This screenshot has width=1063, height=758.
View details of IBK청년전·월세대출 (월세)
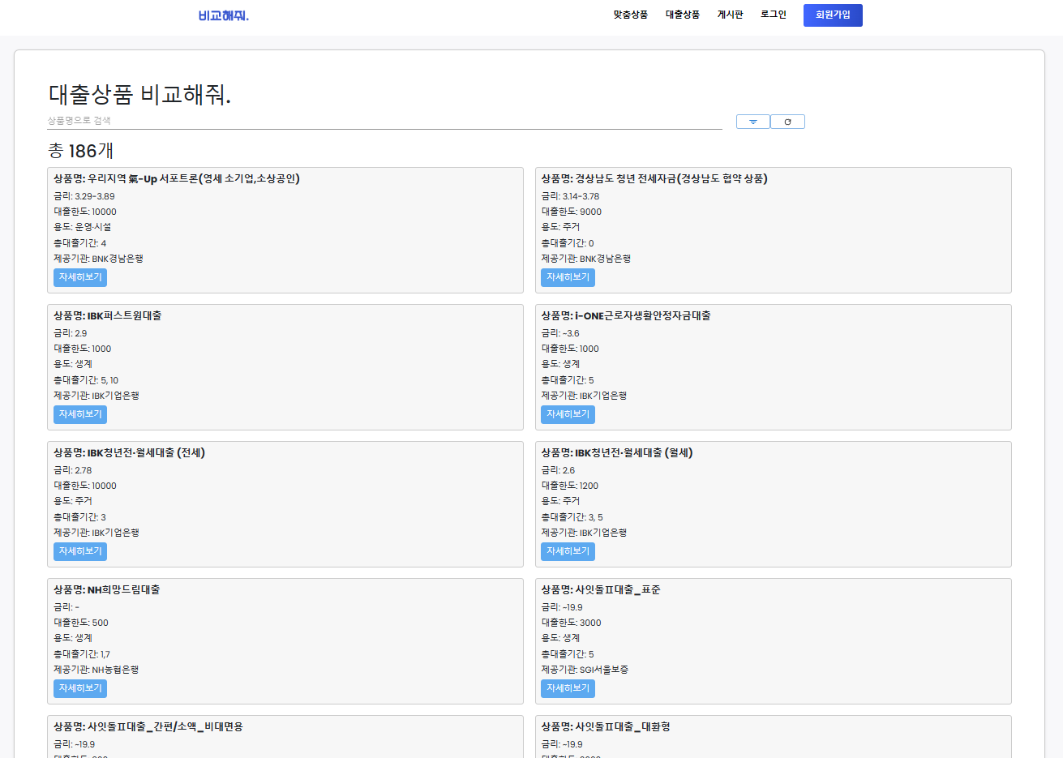(x=567, y=551)
